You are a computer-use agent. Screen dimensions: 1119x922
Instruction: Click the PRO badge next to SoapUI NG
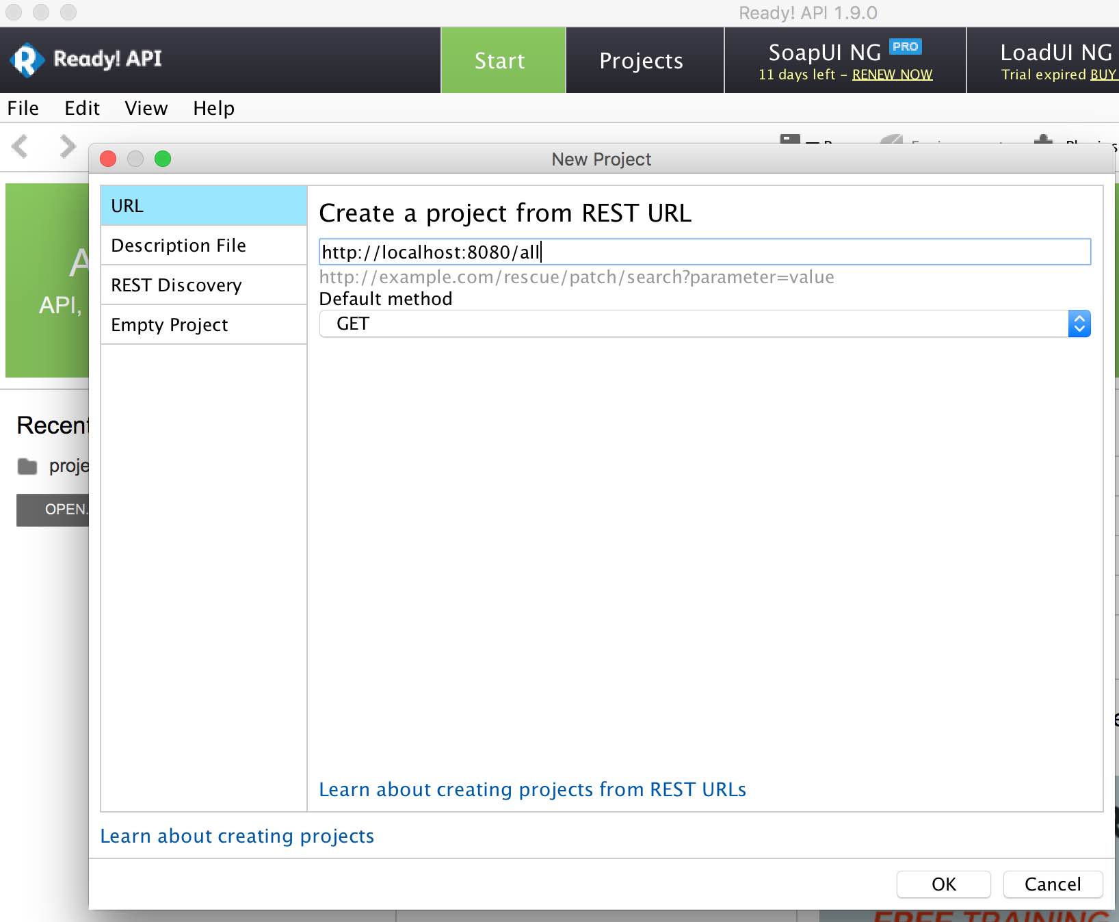click(906, 48)
